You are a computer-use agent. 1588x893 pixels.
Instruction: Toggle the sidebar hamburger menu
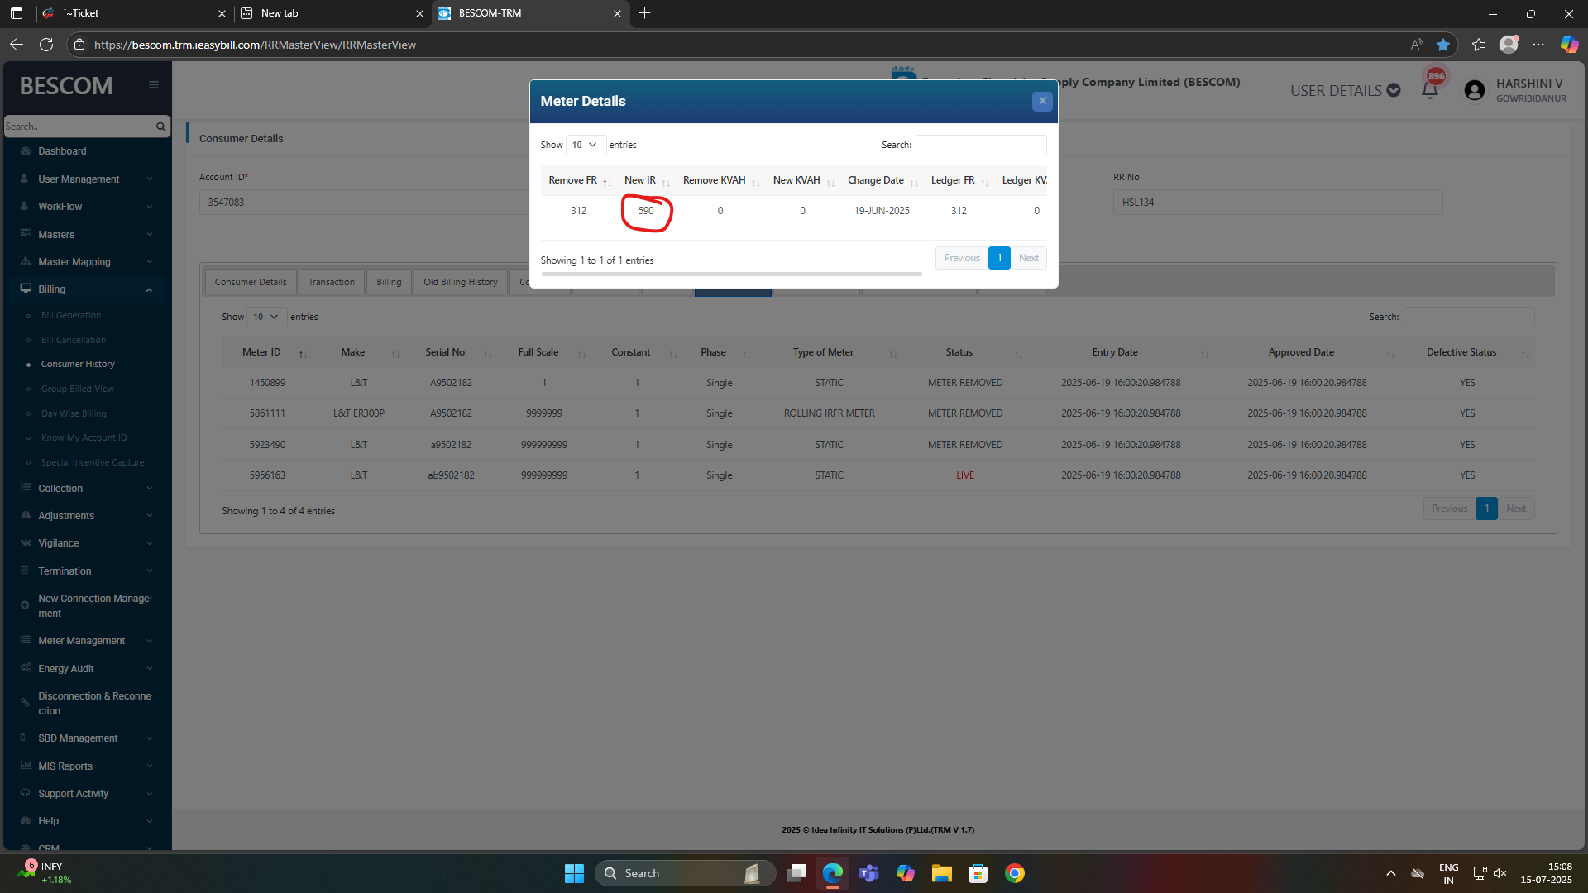click(154, 84)
